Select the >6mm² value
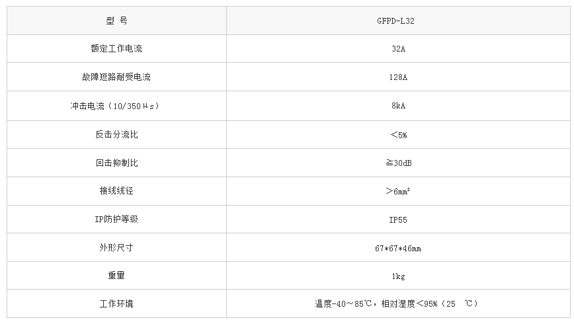The width and height of the screenshot is (574, 322). click(x=398, y=191)
